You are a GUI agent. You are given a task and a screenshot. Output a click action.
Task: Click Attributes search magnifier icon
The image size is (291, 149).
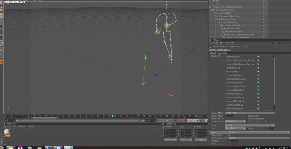pos(283,43)
